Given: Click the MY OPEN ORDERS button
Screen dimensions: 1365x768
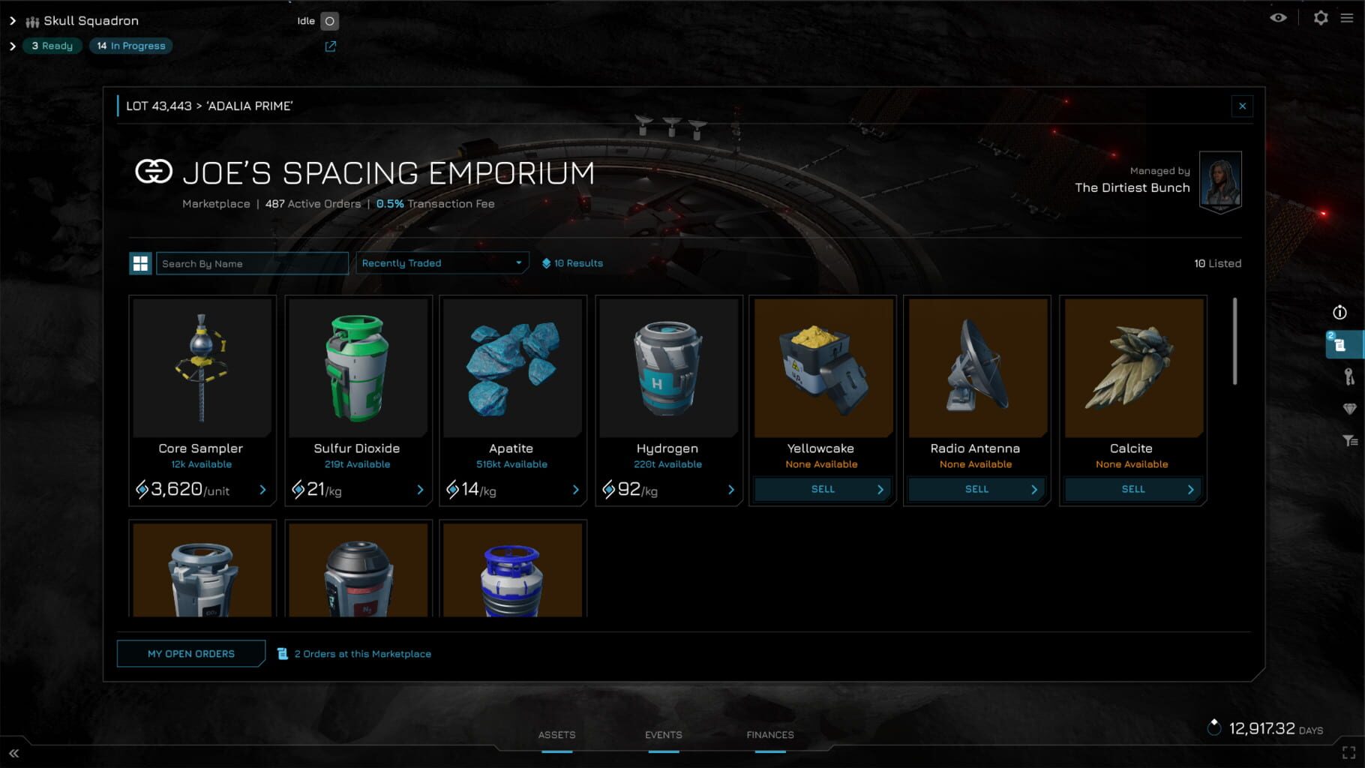Looking at the screenshot, I should (x=191, y=654).
